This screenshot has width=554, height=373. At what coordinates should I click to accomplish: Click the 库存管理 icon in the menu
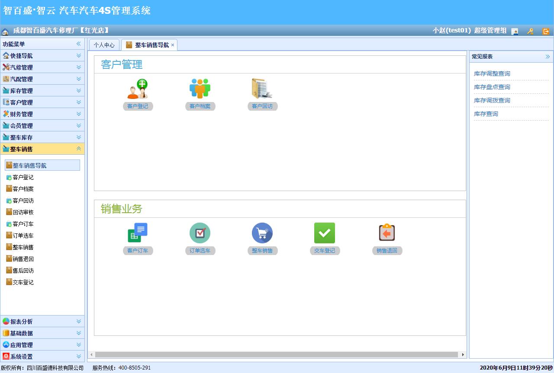tap(6, 90)
